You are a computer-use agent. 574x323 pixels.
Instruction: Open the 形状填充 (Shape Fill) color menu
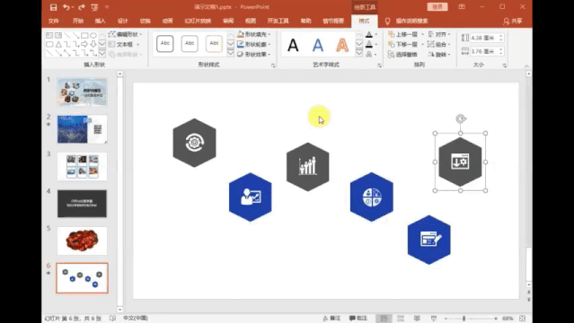254,34
